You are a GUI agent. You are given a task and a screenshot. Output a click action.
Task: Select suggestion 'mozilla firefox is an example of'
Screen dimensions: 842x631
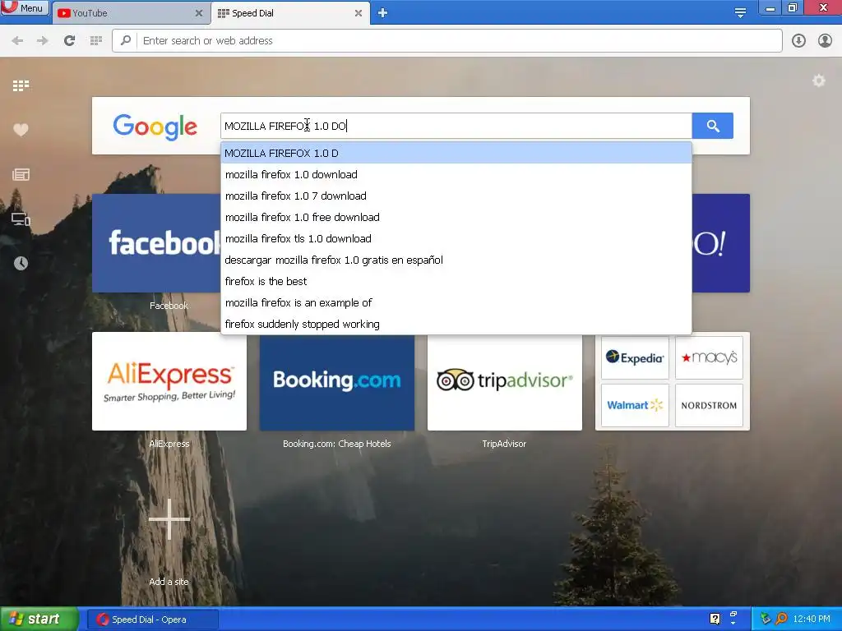(x=456, y=303)
